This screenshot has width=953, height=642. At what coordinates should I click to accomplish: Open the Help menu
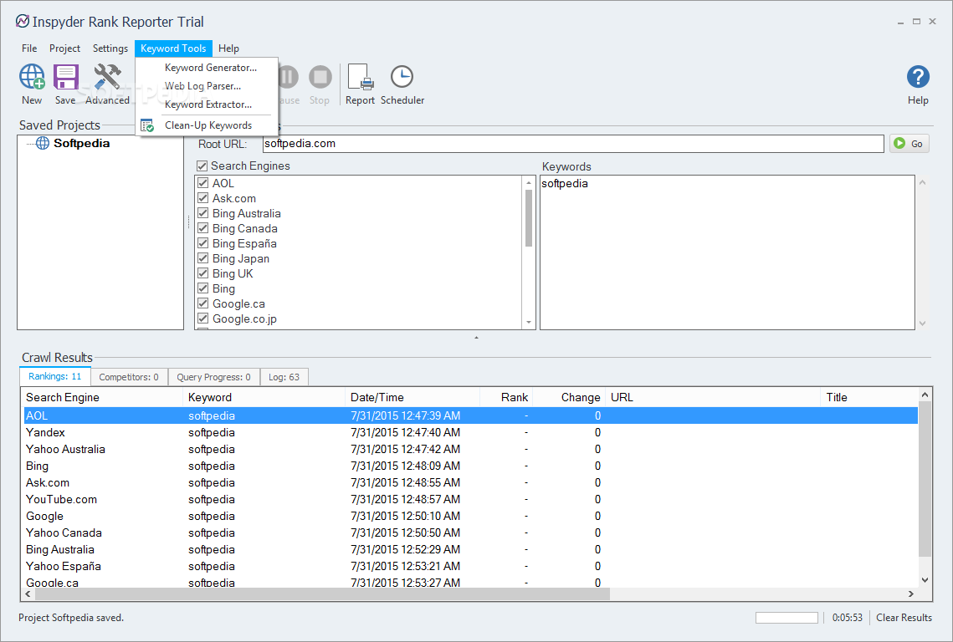(228, 48)
